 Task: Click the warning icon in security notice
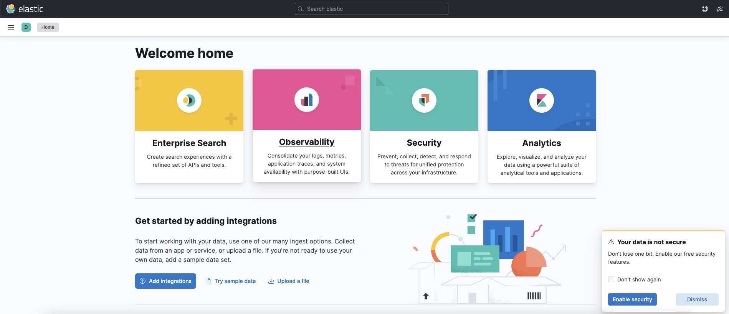[x=611, y=242]
